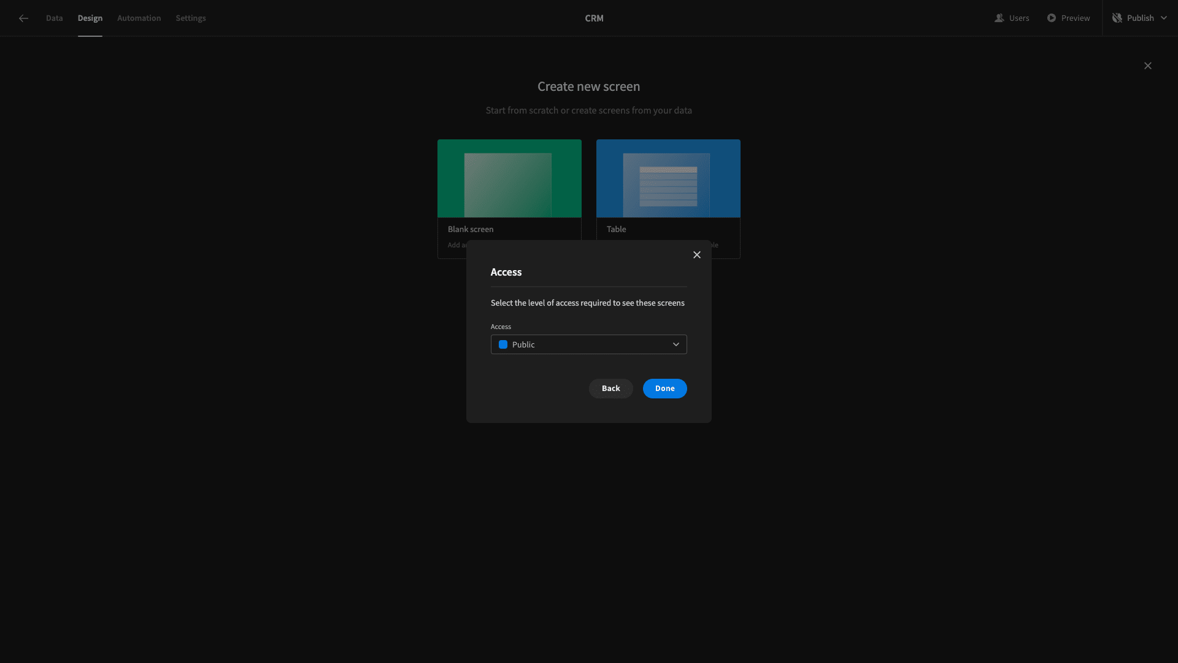The image size is (1178, 663).
Task: Select the Blank screen thumbnail
Action: point(509,179)
